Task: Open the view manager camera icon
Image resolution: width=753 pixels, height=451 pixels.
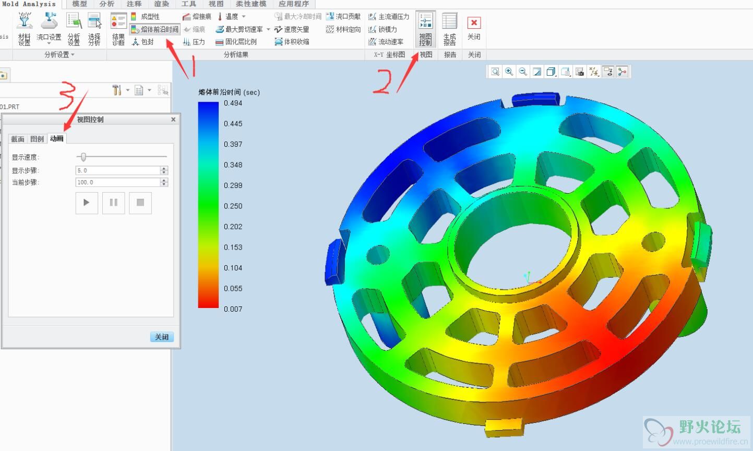Action: click(579, 72)
